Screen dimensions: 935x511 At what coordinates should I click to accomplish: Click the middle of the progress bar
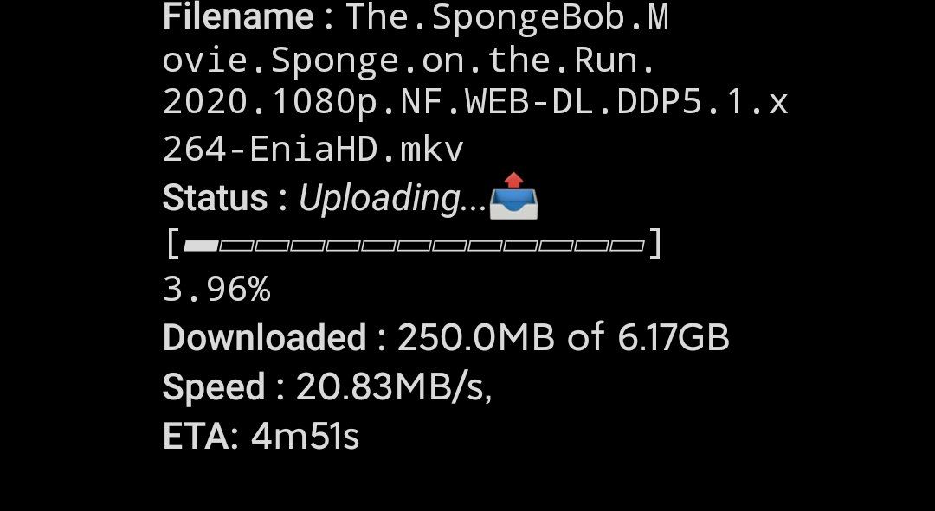pos(414,246)
